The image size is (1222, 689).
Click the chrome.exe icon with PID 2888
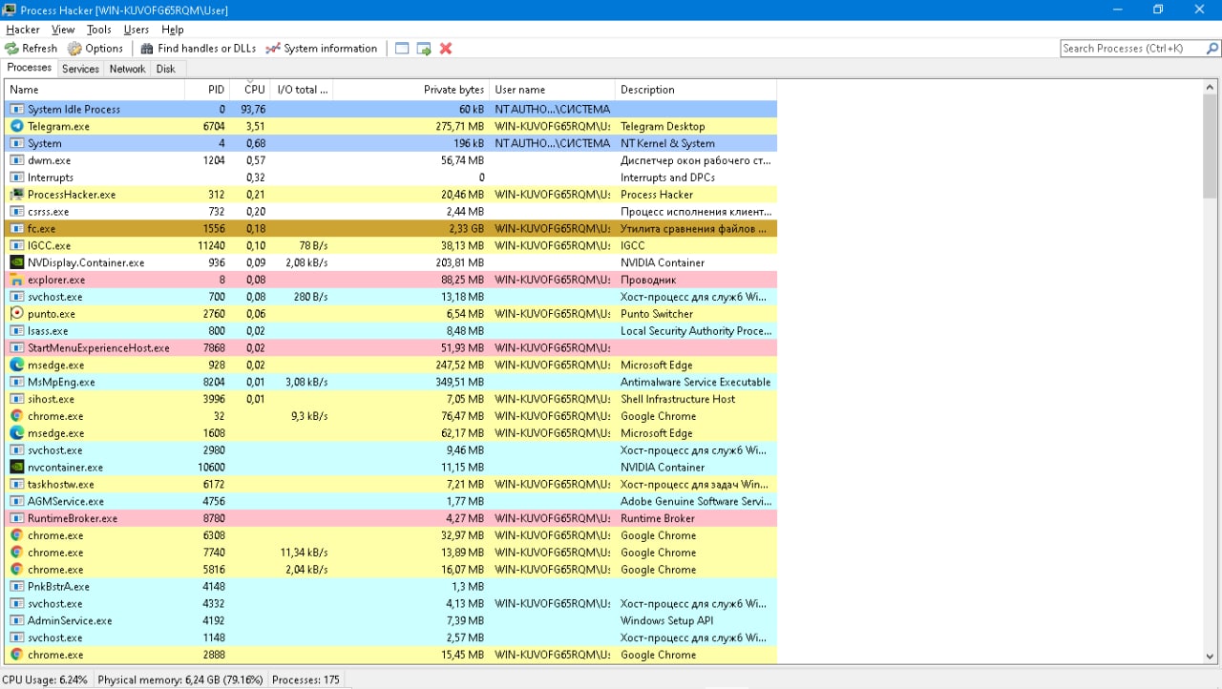point(16,655)
